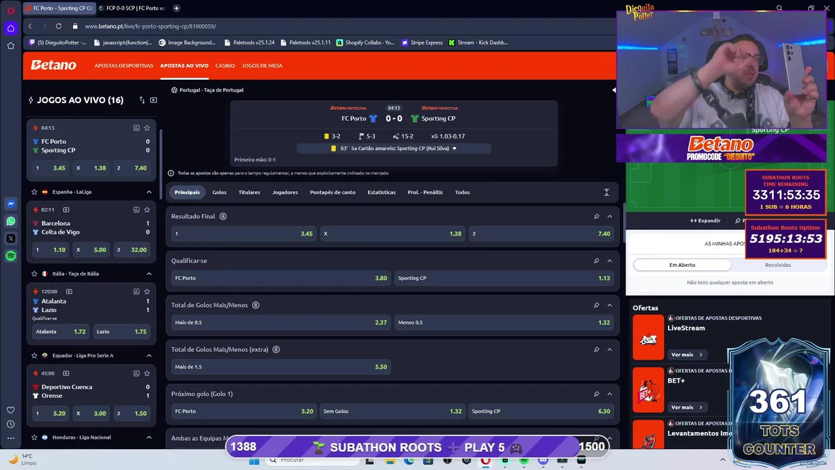Open info icon beside Resultado Final
This screenshot has height=470, width=835.
click(223, 216)
